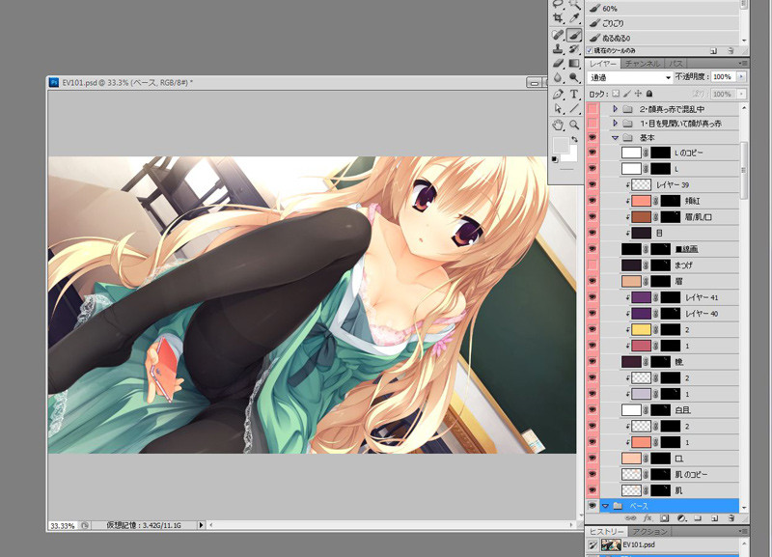Create new tool preset
This screenshot has width=772, height=557.
tap(714, 51)
